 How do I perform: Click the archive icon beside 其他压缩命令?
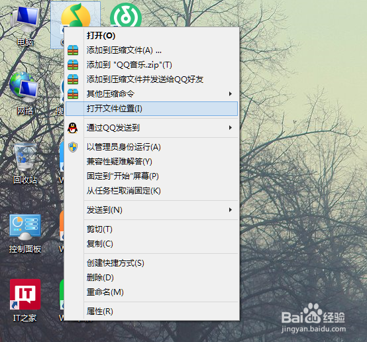click(x=73, y=94)
